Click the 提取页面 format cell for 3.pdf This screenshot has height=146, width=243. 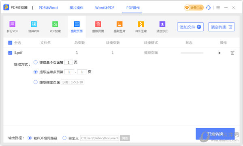[x=151, y=53]
